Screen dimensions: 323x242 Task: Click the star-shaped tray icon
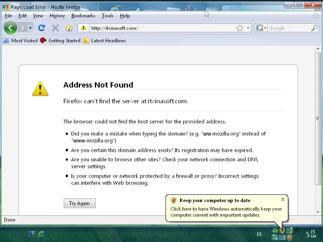coord(297,230)
